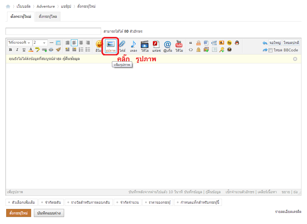Float image left of text
307x224 pixels.
click(68, 50)
